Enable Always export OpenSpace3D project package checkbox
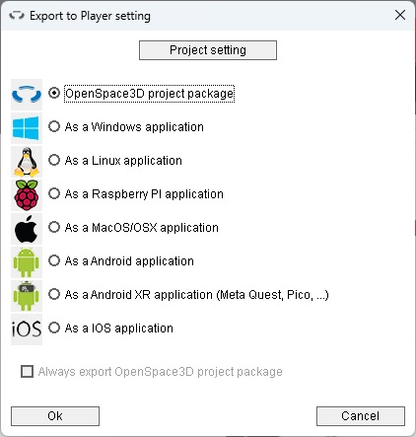This screenshot has height=437, width=416. click(27, 372)
